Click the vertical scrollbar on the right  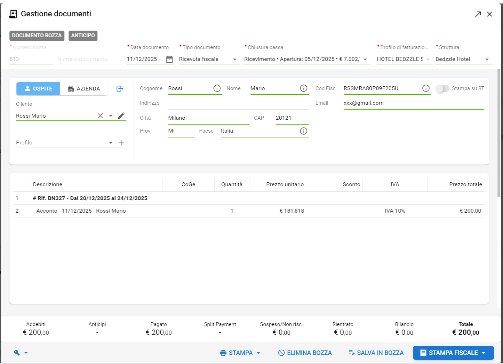point(499,132)
